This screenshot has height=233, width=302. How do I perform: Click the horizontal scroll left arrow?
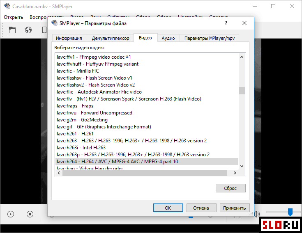(x=59, y=173)
